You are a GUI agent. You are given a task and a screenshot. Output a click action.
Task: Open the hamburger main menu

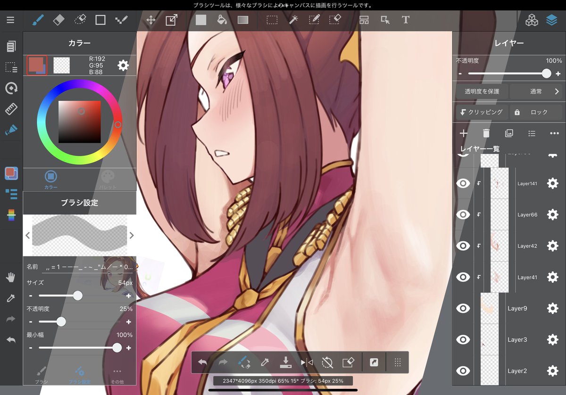click(10, 20)
